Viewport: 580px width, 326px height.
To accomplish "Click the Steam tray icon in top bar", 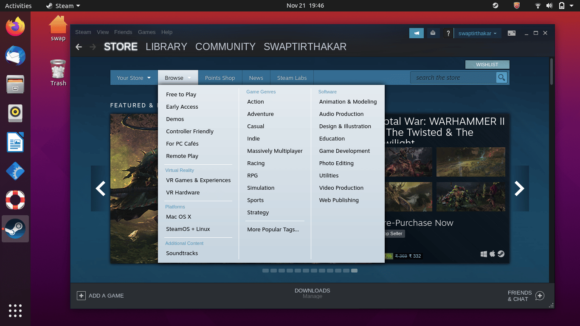I will [x=496, y=6].
